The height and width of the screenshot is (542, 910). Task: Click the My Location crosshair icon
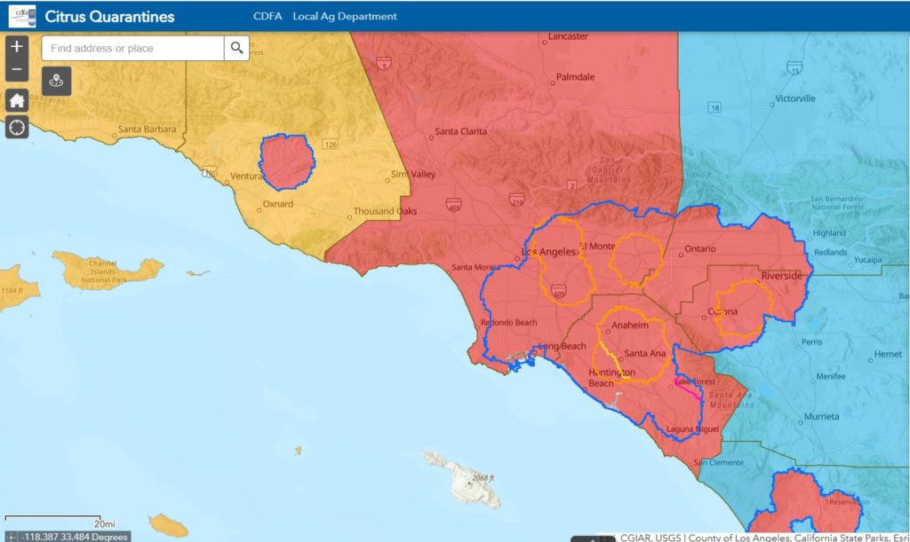(x=17, y=128)
